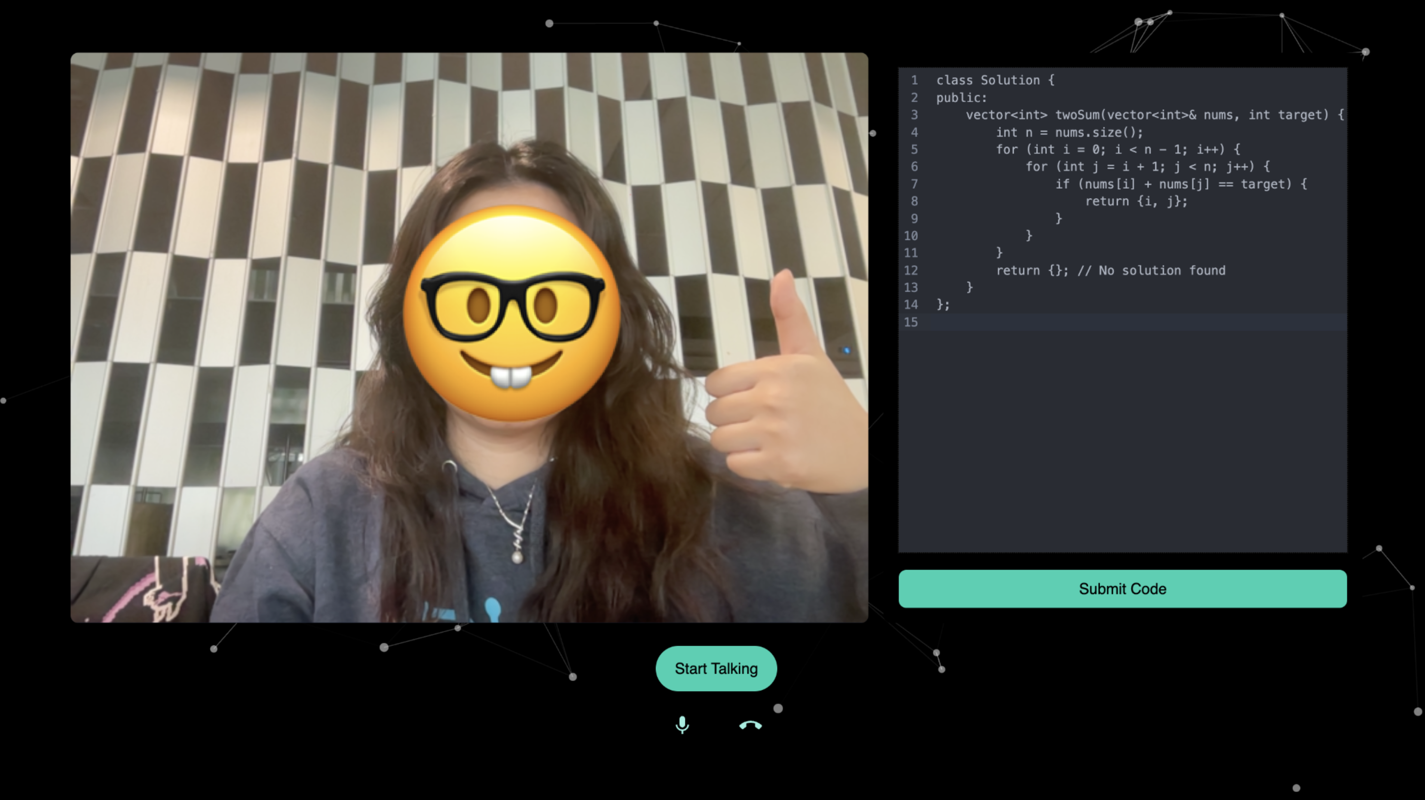Viewport: 1425px width, 800px height.
Task: Click line number 1 in the gutter
Action: (x=914, y=80)
